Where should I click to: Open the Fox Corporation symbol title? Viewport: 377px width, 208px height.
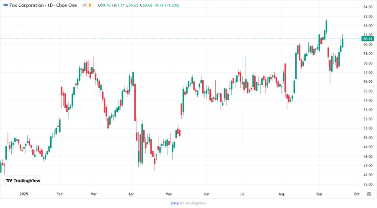click(x=43, y=5)
